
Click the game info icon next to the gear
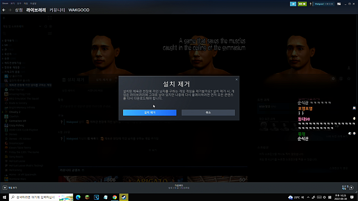(341, 79)
